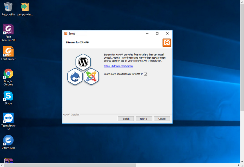Select the Skype desktop icon
The image size is (244, 167).
click(8, 98)
